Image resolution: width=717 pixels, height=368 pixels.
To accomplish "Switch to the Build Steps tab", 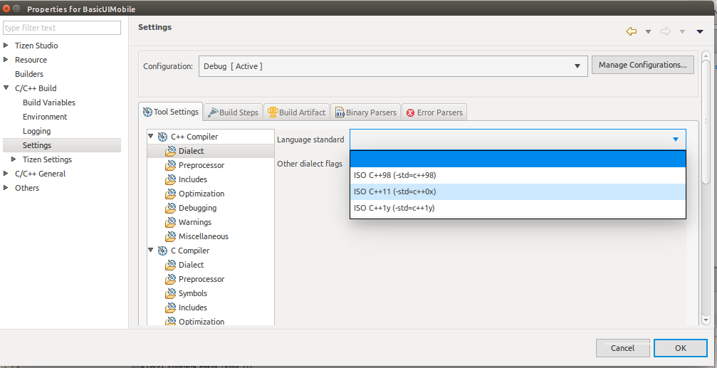I will click(233, 112).
